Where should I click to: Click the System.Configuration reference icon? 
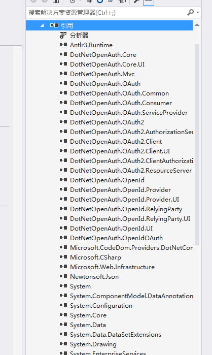(63, 305)
